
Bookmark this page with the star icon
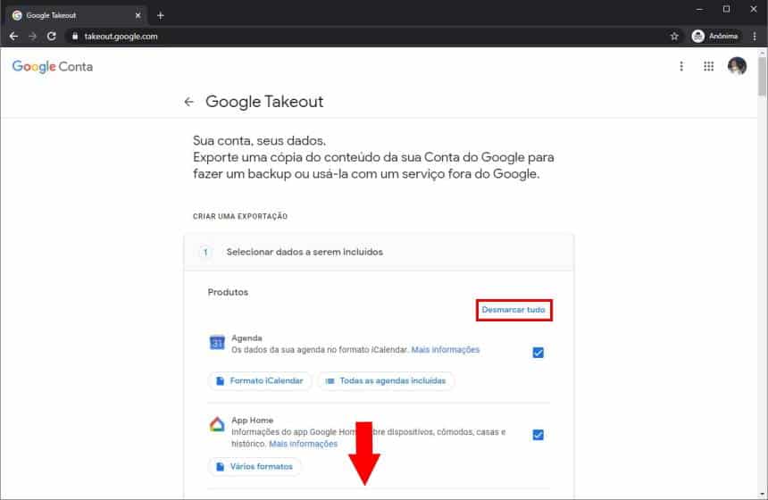[x=674, y=37]
